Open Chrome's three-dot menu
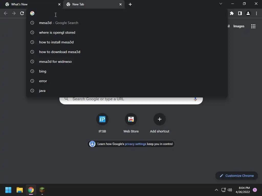Screen dimensions: 262x196 click(x=256, y=13)
